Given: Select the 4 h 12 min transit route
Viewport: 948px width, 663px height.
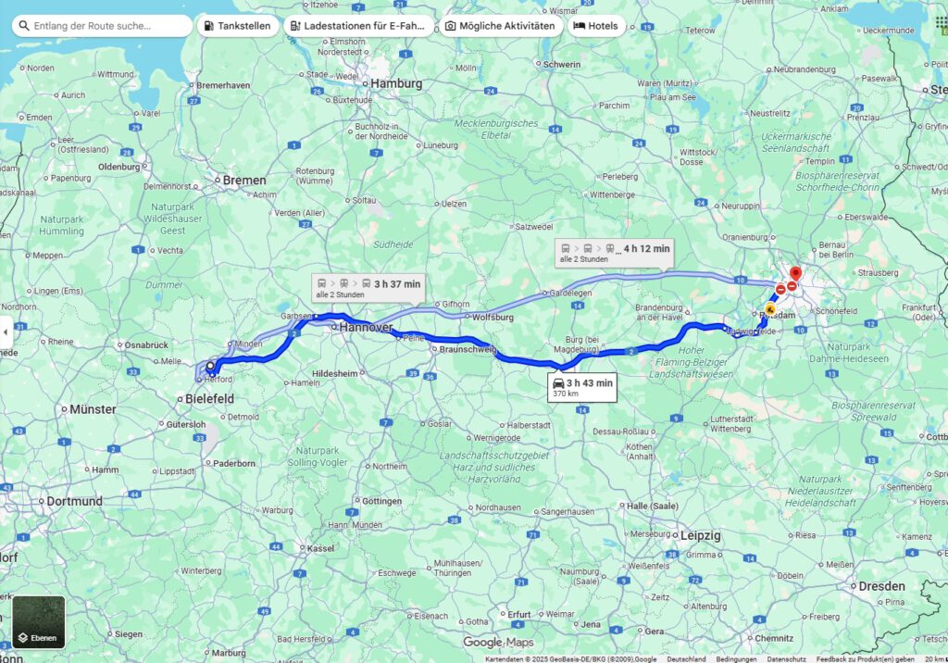Looking at the screenshot, I should 614,253.
